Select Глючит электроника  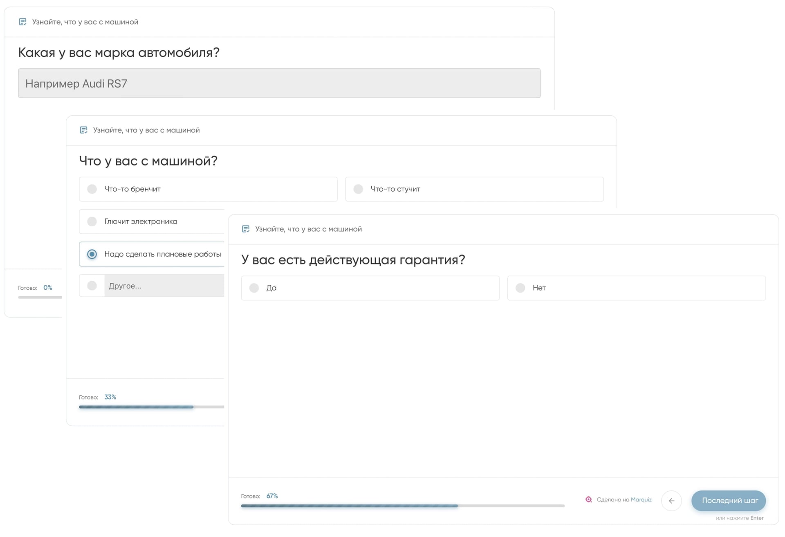point(151,222)
